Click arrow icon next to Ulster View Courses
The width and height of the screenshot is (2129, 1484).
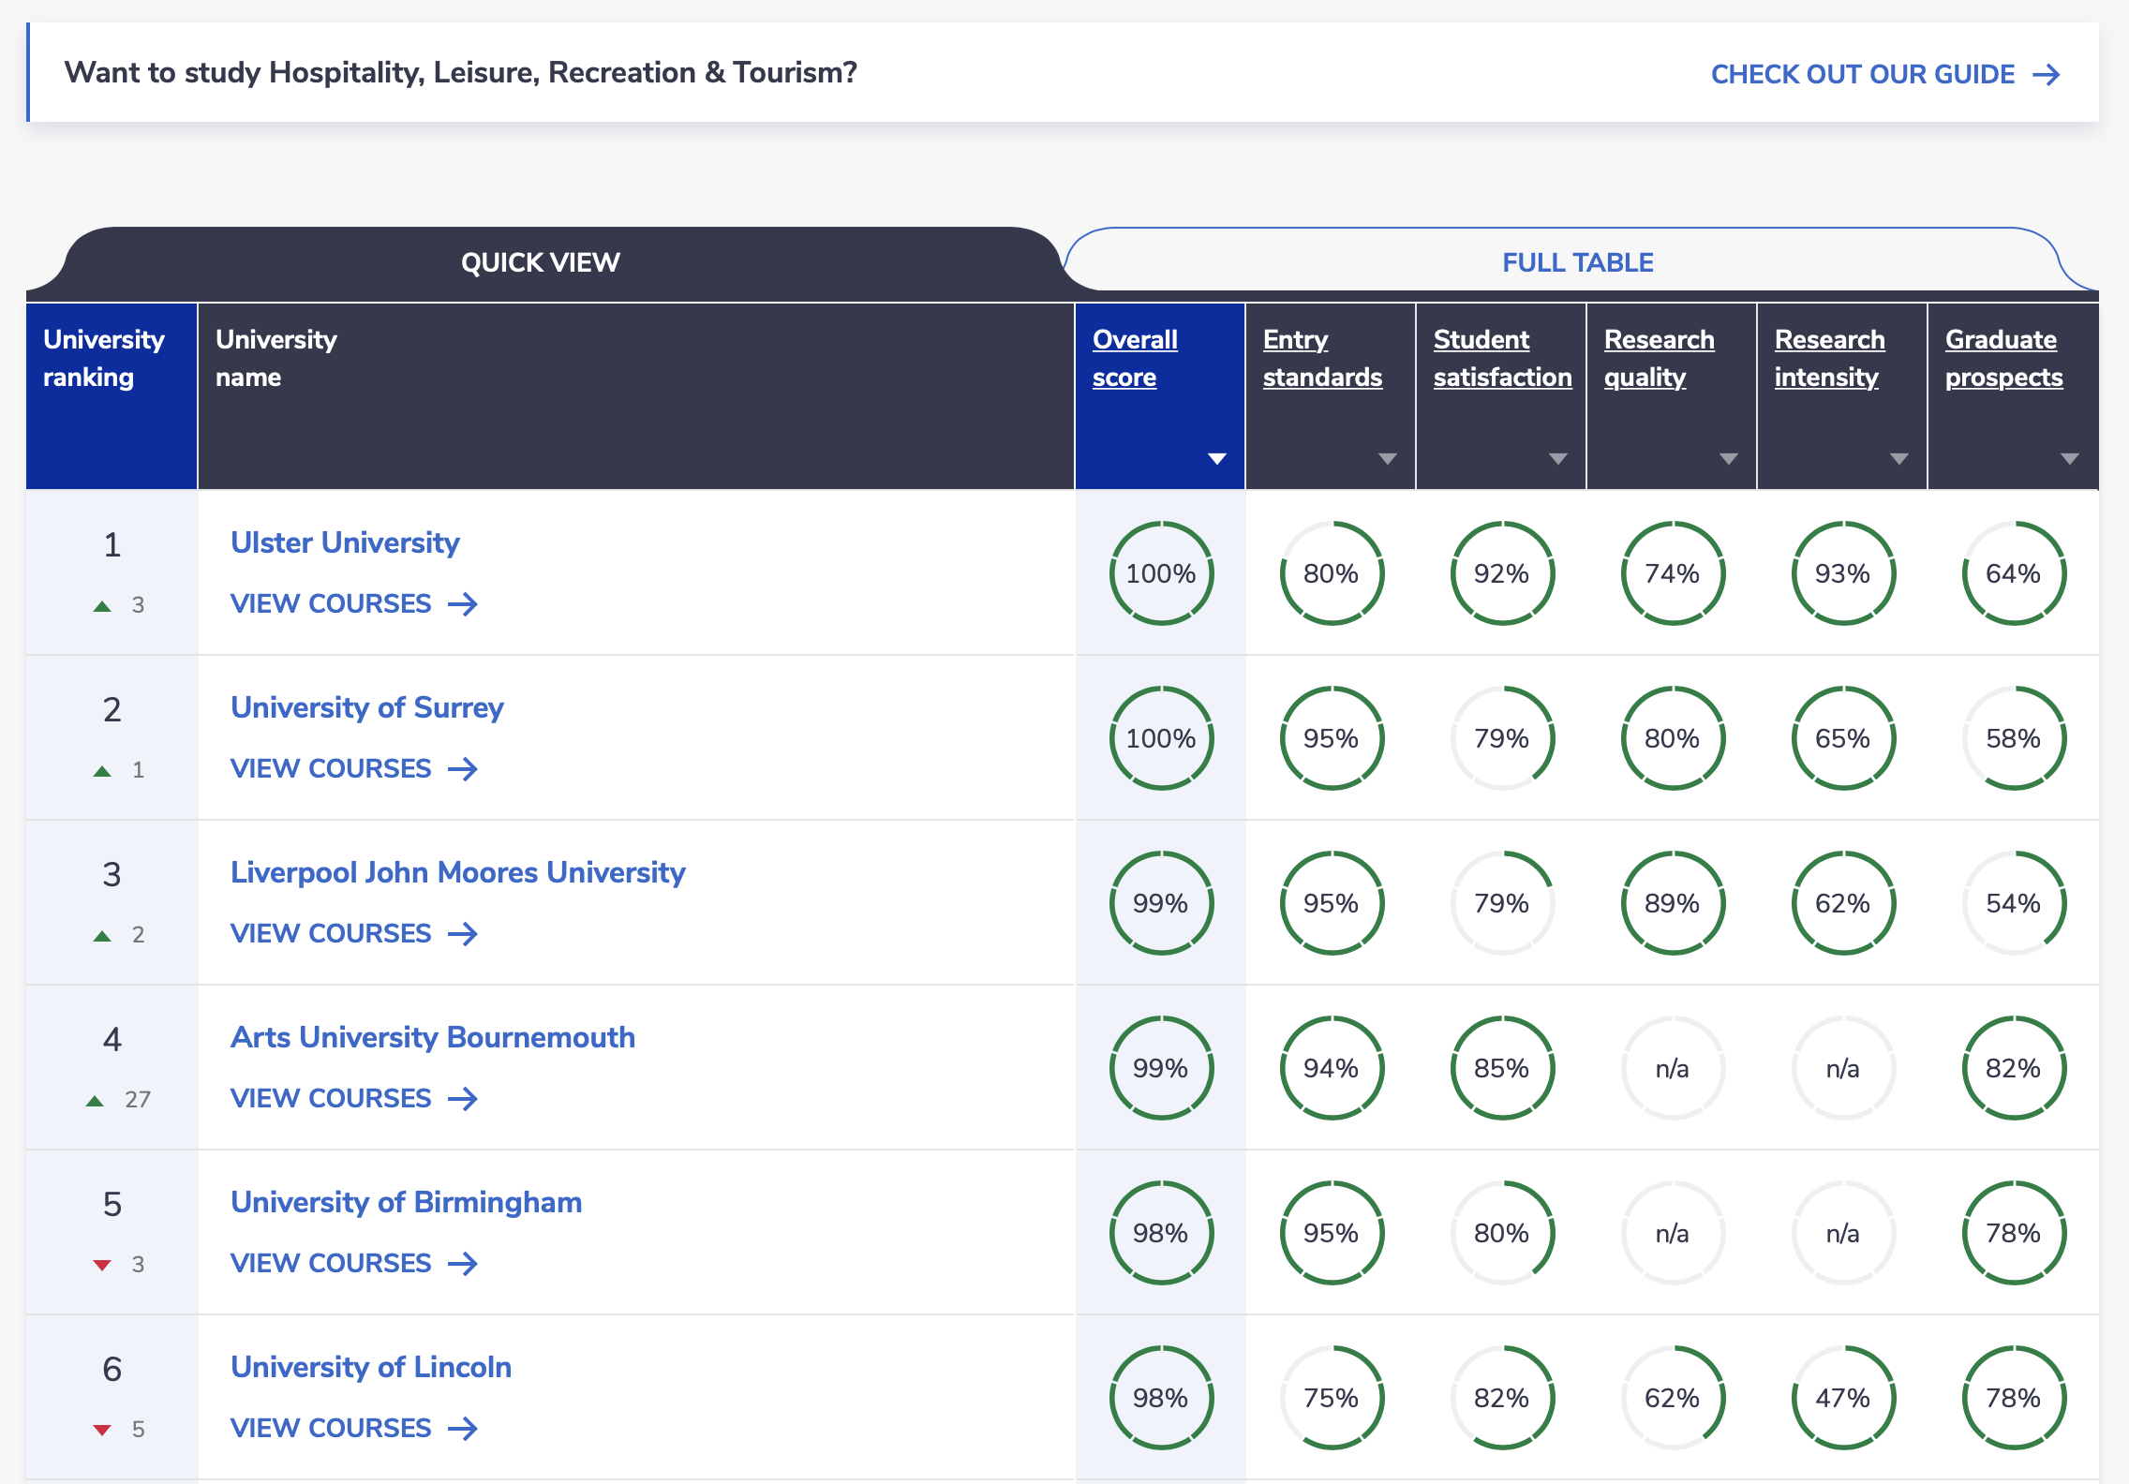pyautogui.click(x=463, y=604)
